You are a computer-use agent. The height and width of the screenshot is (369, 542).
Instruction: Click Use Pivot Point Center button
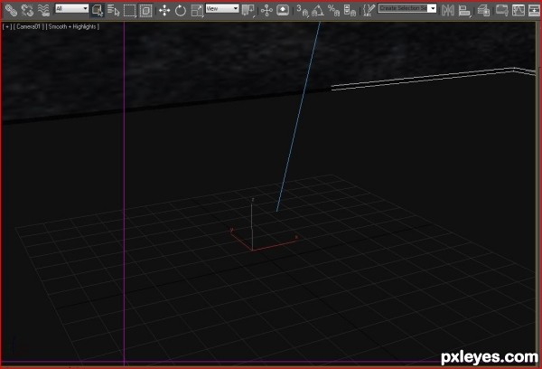click(248, 10)
